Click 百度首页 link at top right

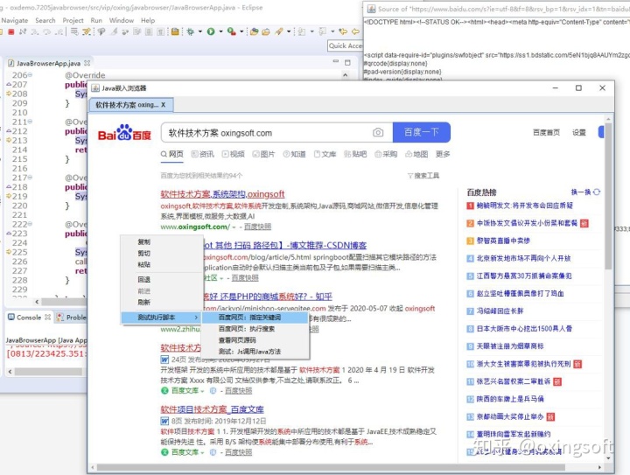(x=546, y=132)
